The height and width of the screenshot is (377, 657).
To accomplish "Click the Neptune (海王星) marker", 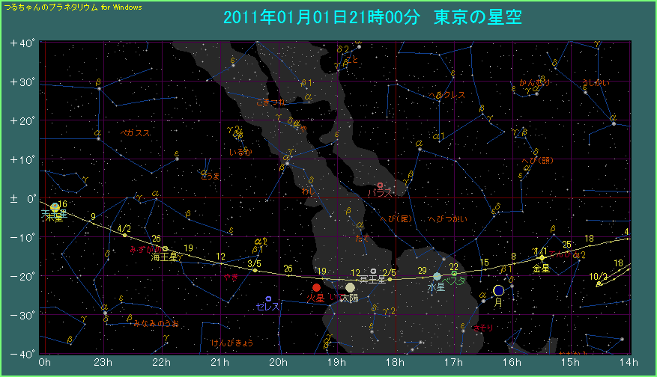I will coord(166,248).
